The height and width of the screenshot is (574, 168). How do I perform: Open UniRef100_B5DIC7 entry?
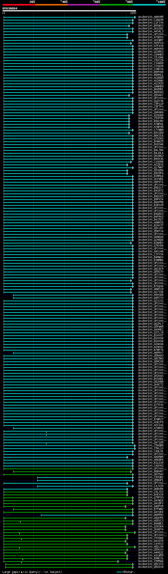[x=151, y=188]
